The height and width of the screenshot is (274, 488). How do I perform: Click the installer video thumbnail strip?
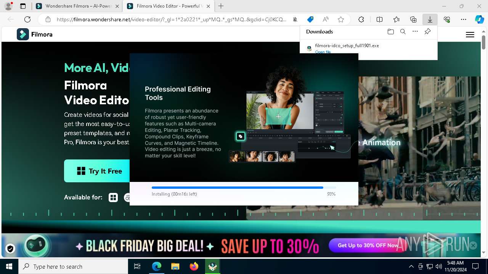tap(262, 156)
